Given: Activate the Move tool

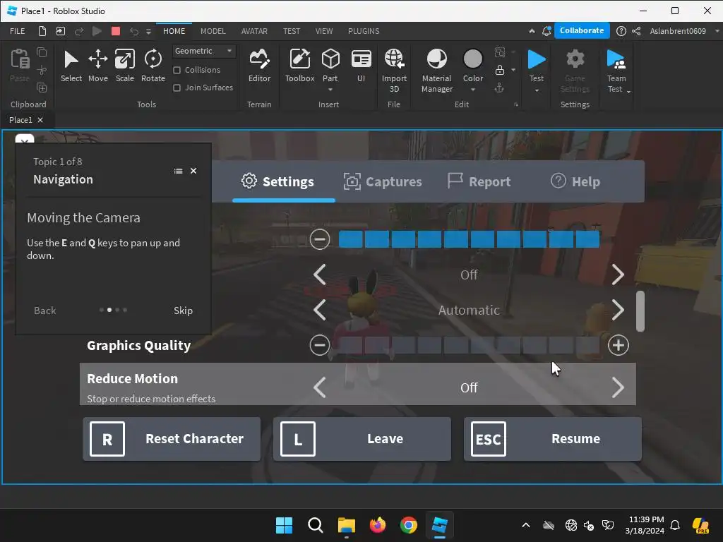Looking at the screenshot, I should coord(97,66).
